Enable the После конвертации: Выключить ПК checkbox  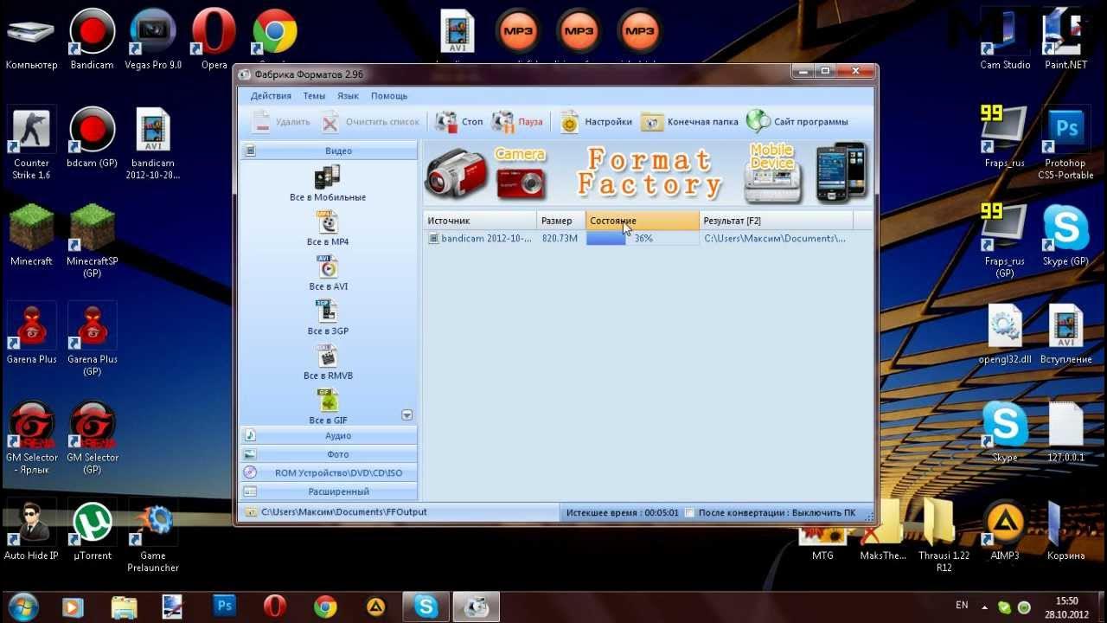[689, 513]
